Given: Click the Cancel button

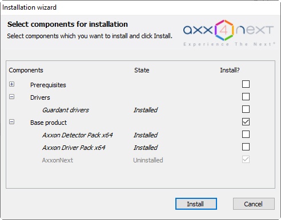Looking at the screenshot, I should pos(254,204).
